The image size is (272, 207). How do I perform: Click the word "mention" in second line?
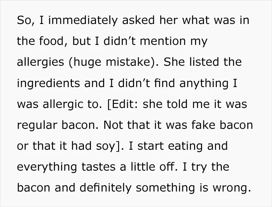(163, 41)
